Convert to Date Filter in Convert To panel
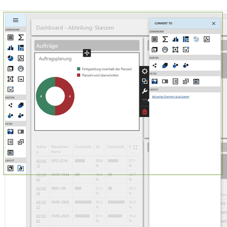The height and width of the screenshot is (227, 227). pos(196,81)
